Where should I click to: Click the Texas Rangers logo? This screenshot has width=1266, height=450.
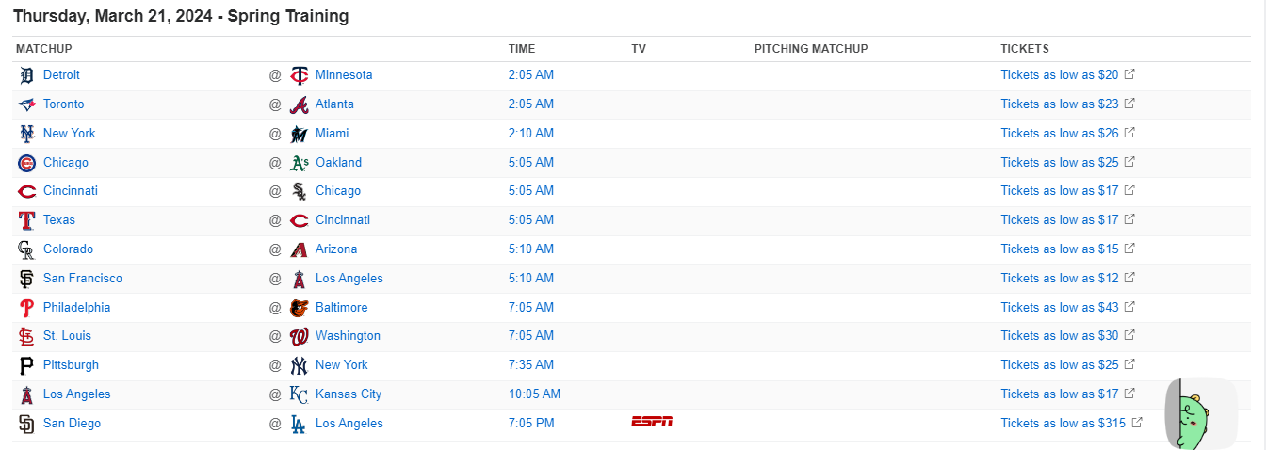pos(26,220)
